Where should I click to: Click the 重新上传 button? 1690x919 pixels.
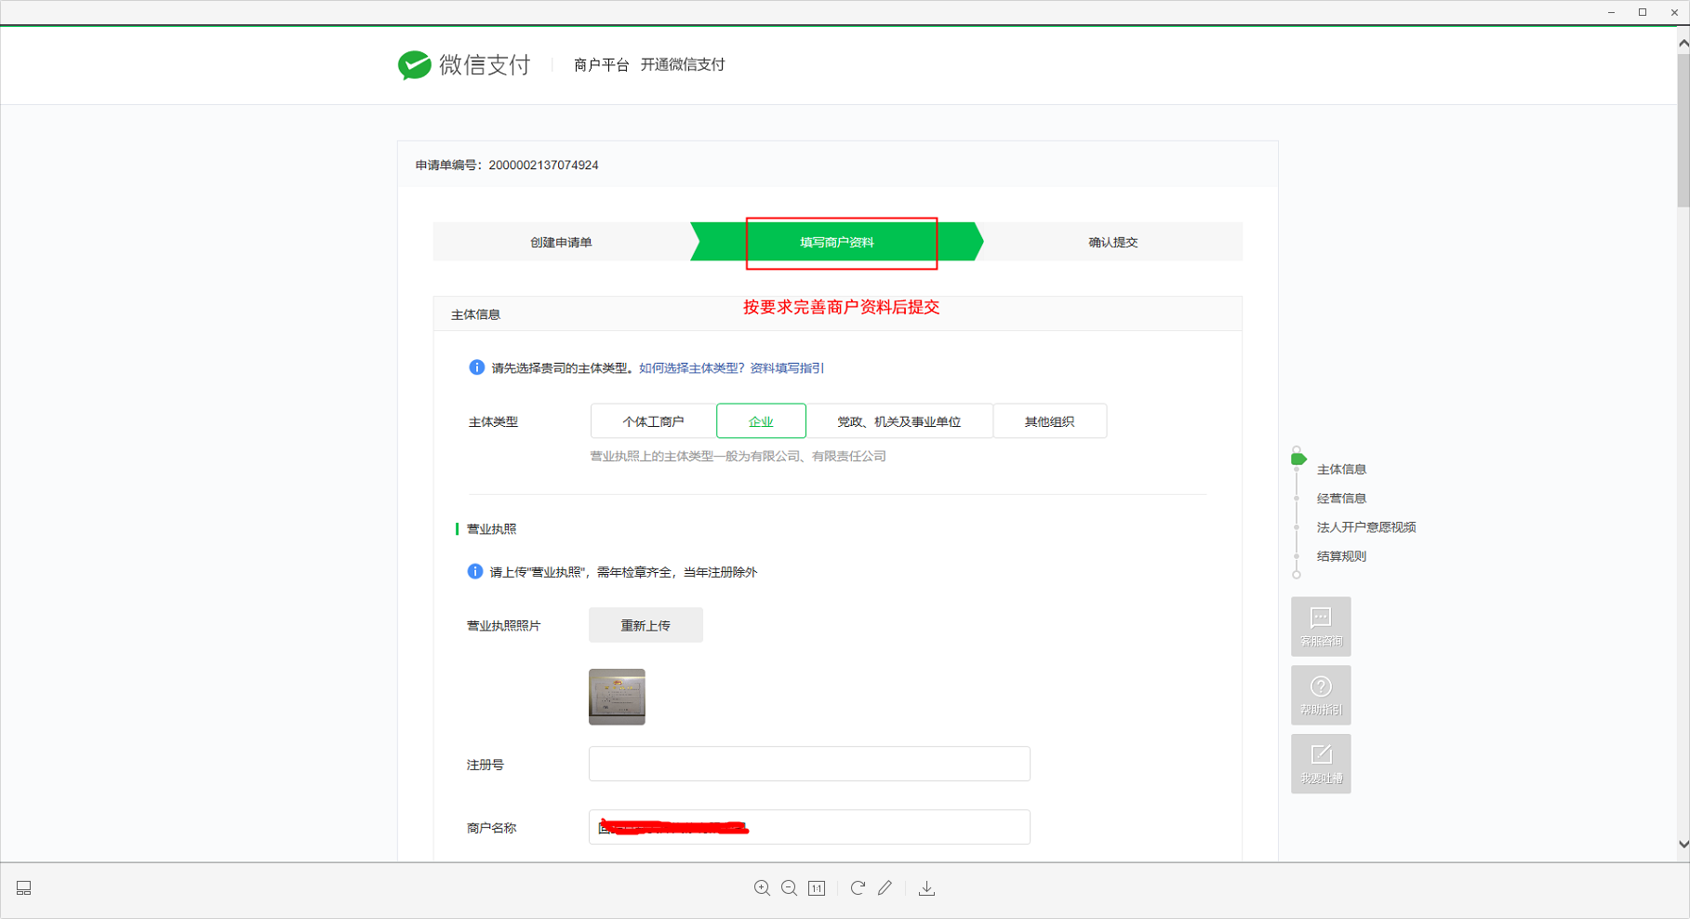click(645, 625)
